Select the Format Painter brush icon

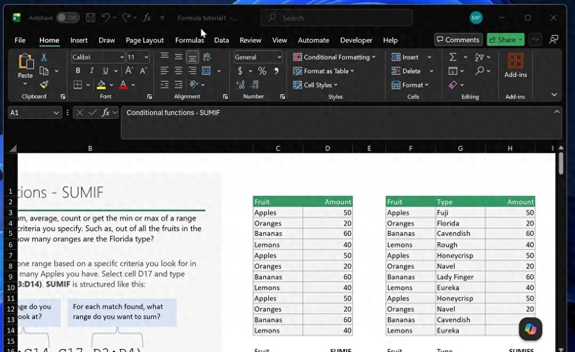44,85
